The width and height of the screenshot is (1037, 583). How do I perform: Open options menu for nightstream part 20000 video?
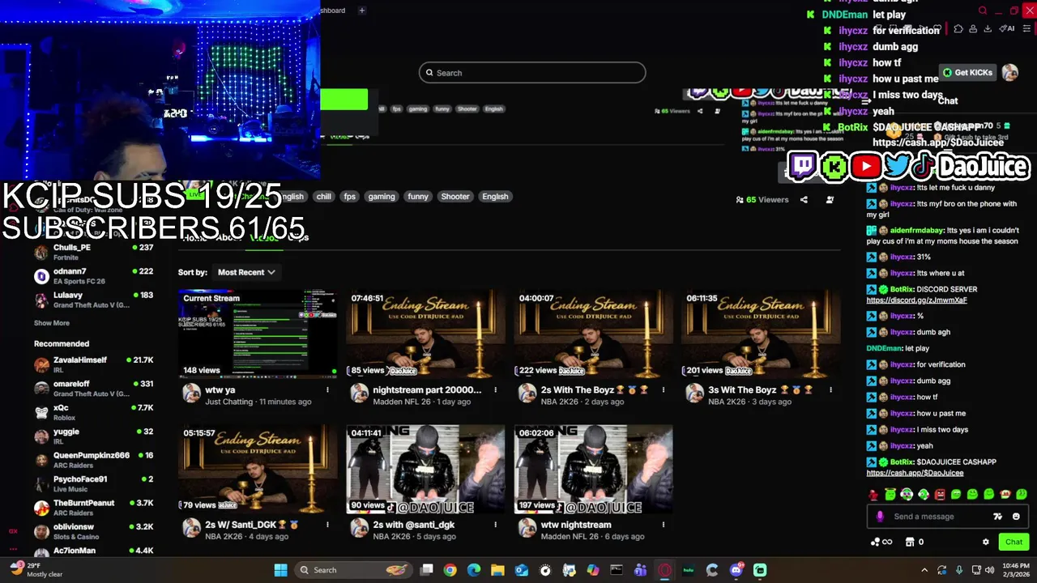point(496,390)
